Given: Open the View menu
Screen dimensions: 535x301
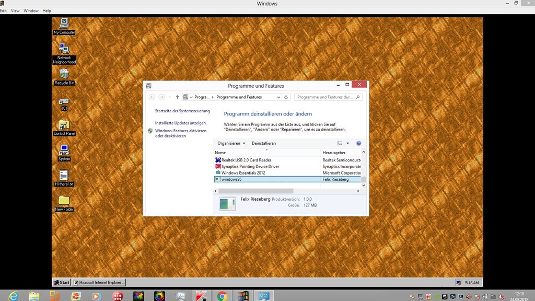Looking at the screenshot, I should 15,11.
